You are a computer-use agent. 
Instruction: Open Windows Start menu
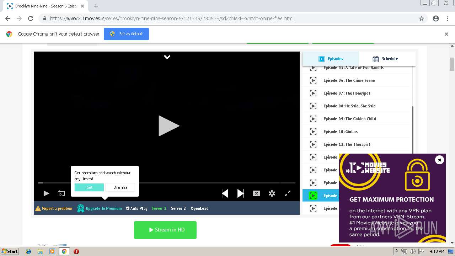pyautogui.click(x=10, y=251)
